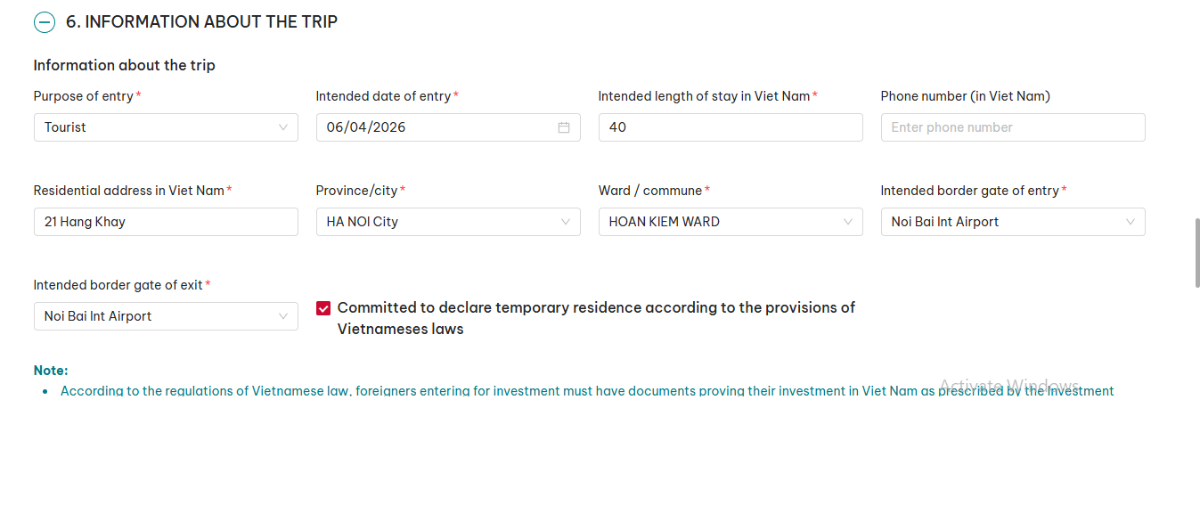1200x506 pixels.
Task: Click the border gate of exit chevron
Action: click(283, 316)
